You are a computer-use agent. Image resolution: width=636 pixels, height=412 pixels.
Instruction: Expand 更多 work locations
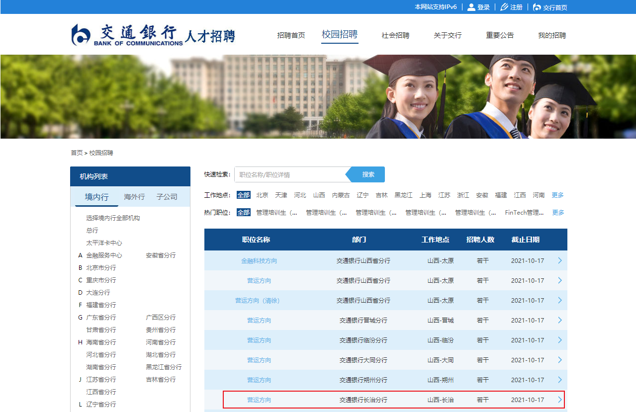point(558,195)
